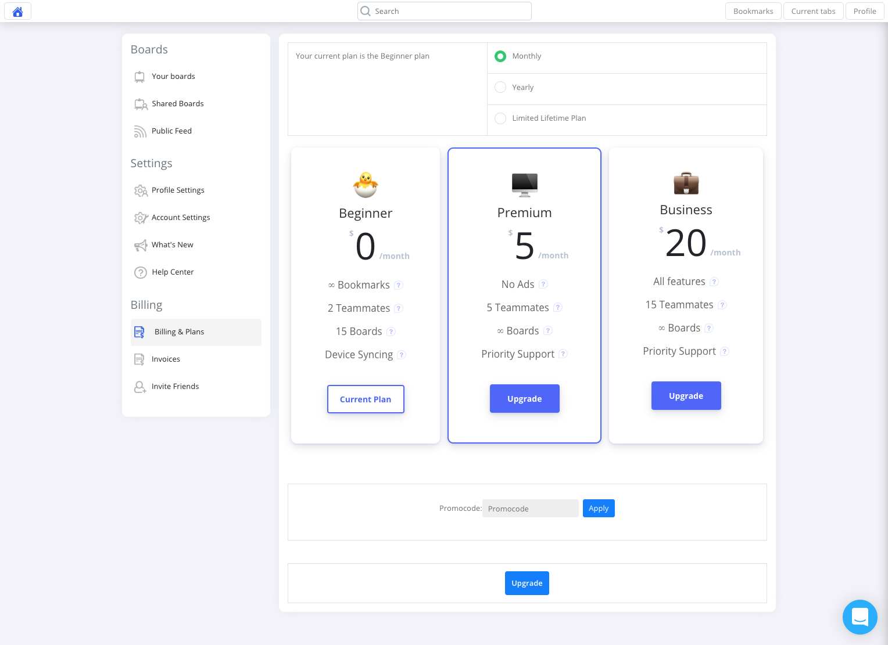This screenshot has width=888, height=645.
Task: Upgrade to the Business plan
Action: (x=686, y=396)
